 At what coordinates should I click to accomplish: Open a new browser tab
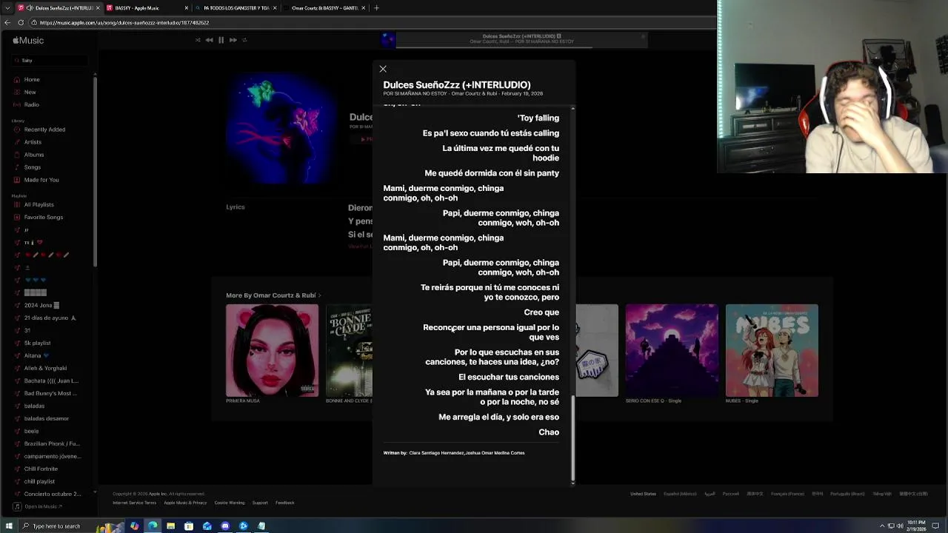[x=376, y=8]
